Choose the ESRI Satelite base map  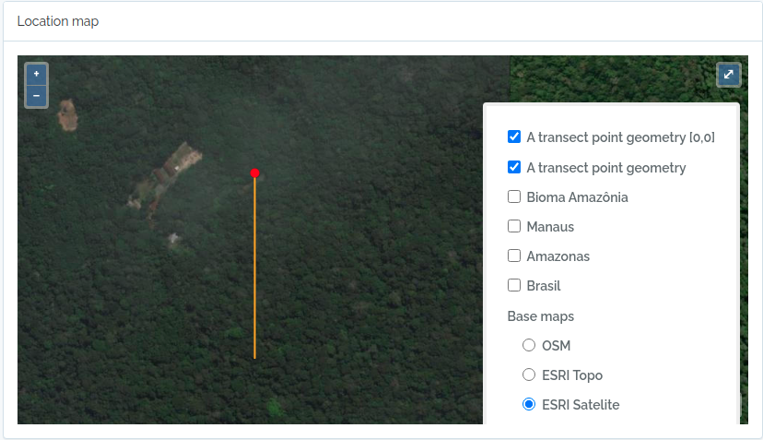(529, 404)
